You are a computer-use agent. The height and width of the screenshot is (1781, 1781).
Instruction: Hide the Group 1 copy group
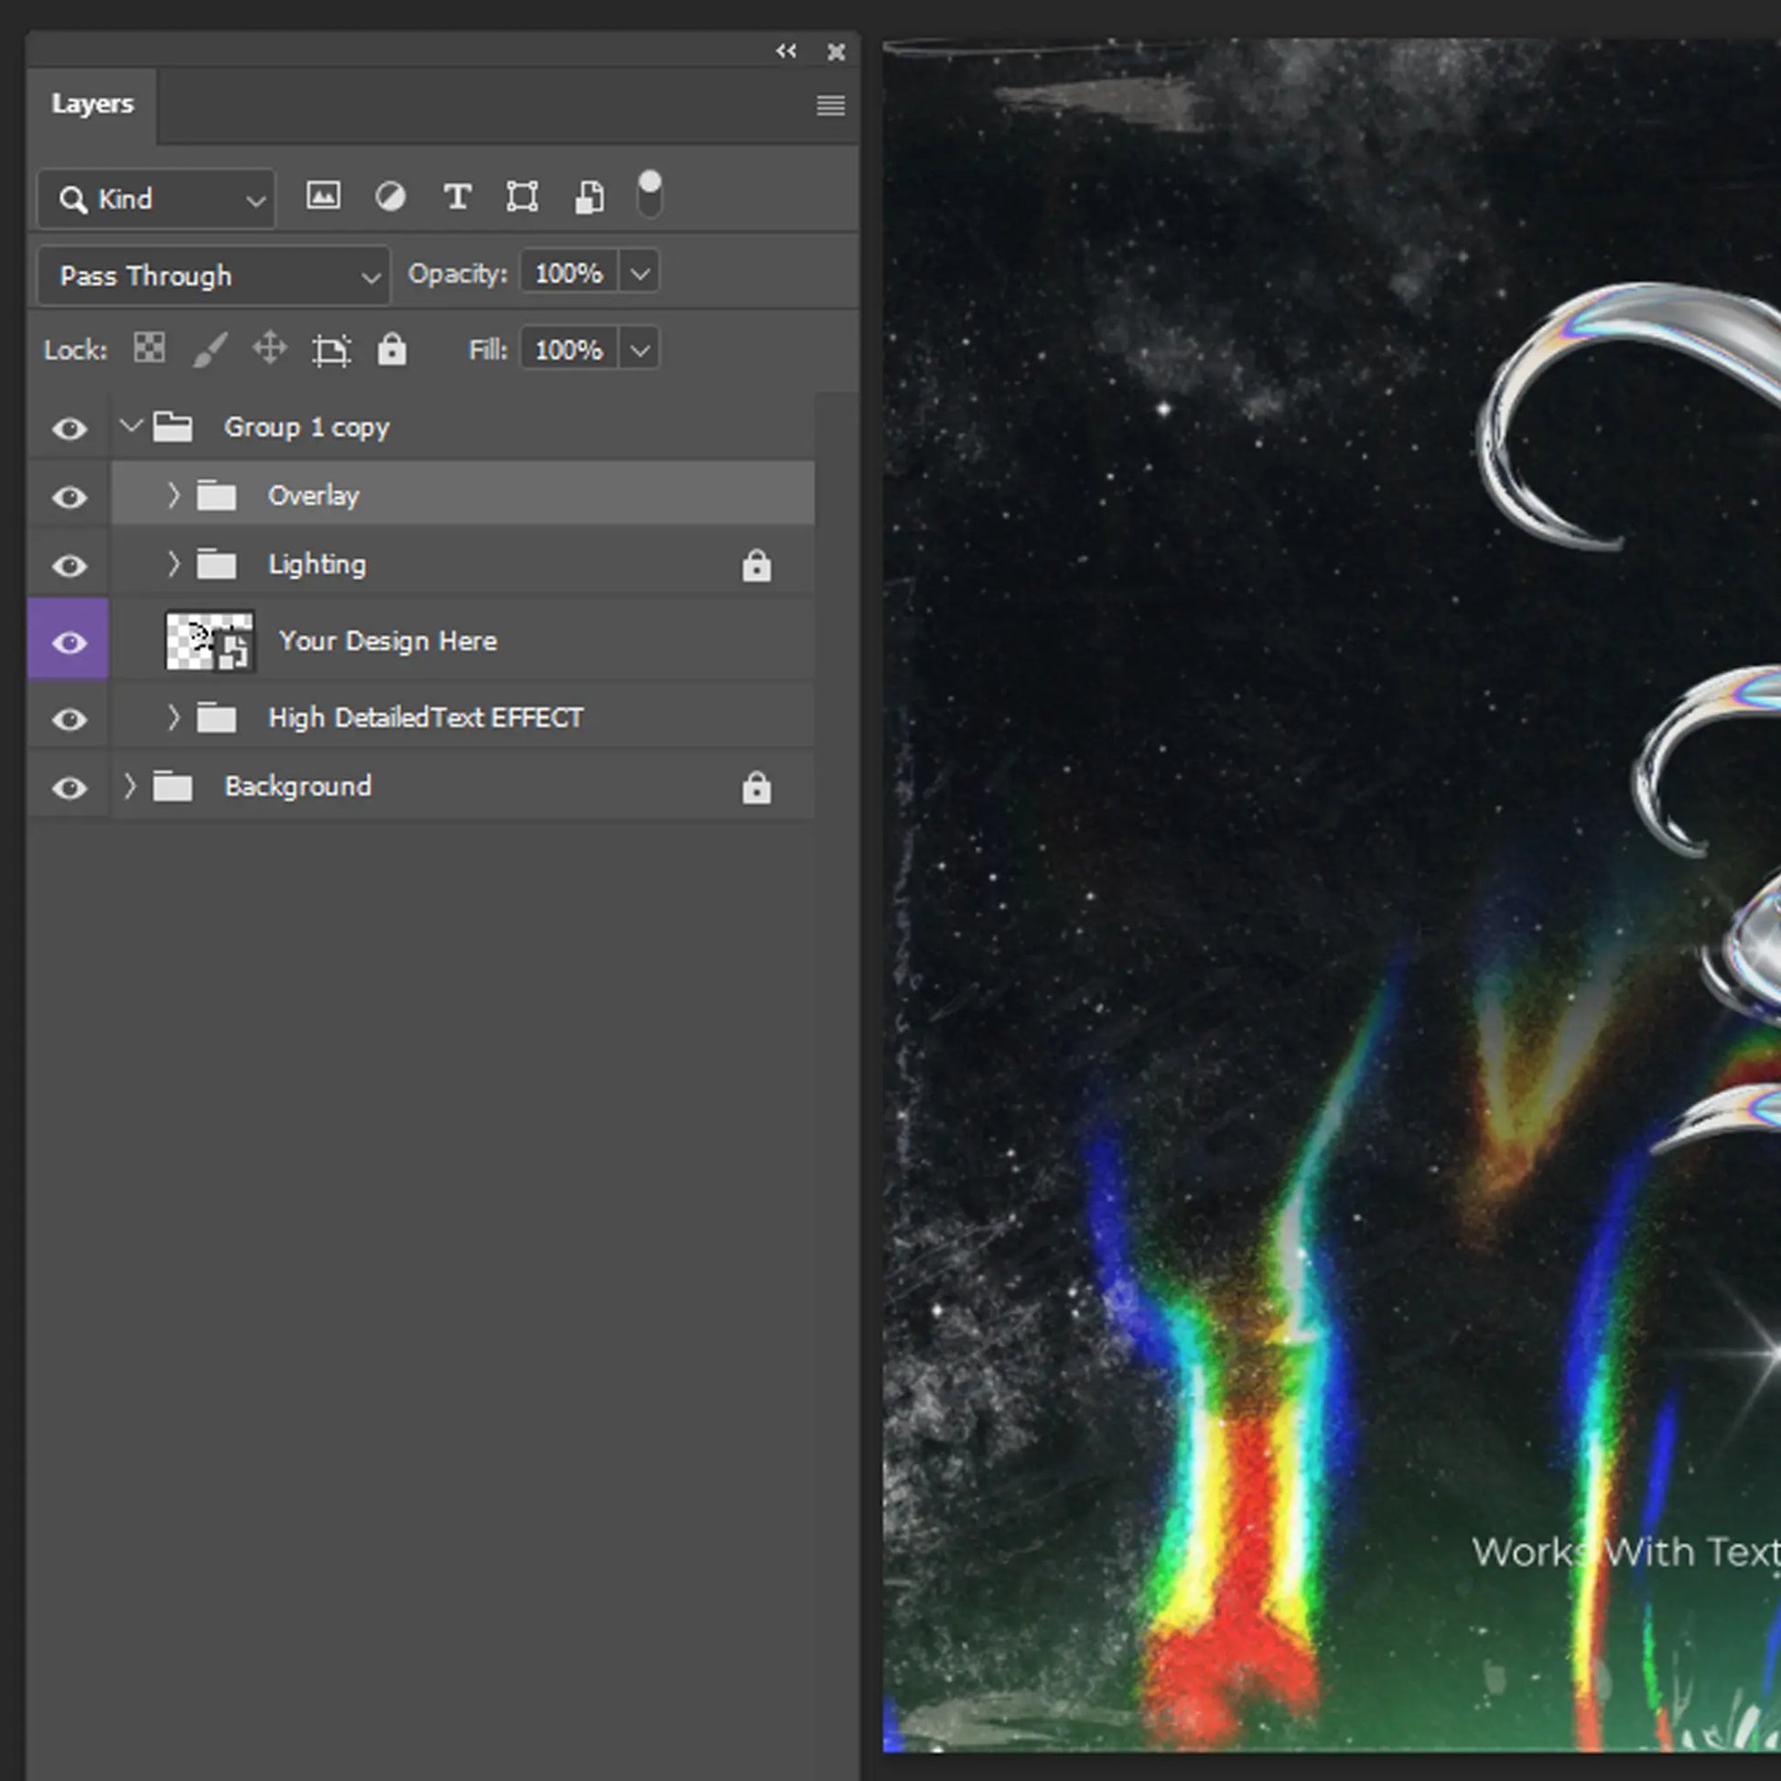click(70, 428)
